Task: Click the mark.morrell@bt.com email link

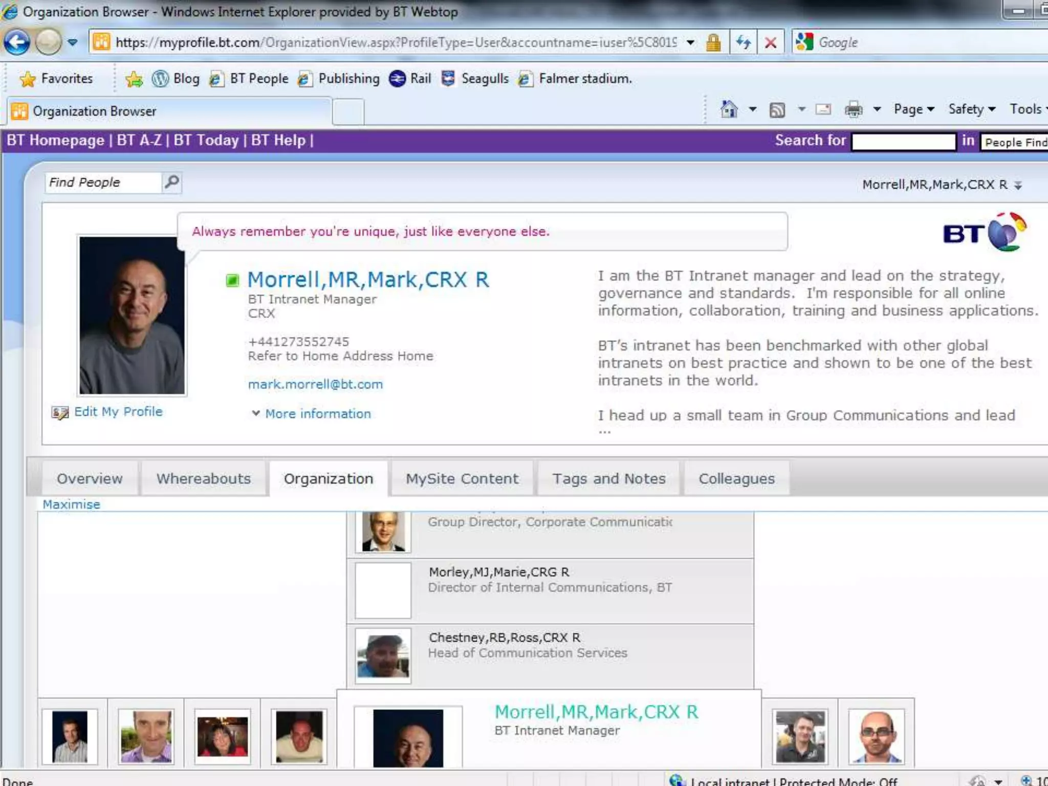Action: (315, 384)
